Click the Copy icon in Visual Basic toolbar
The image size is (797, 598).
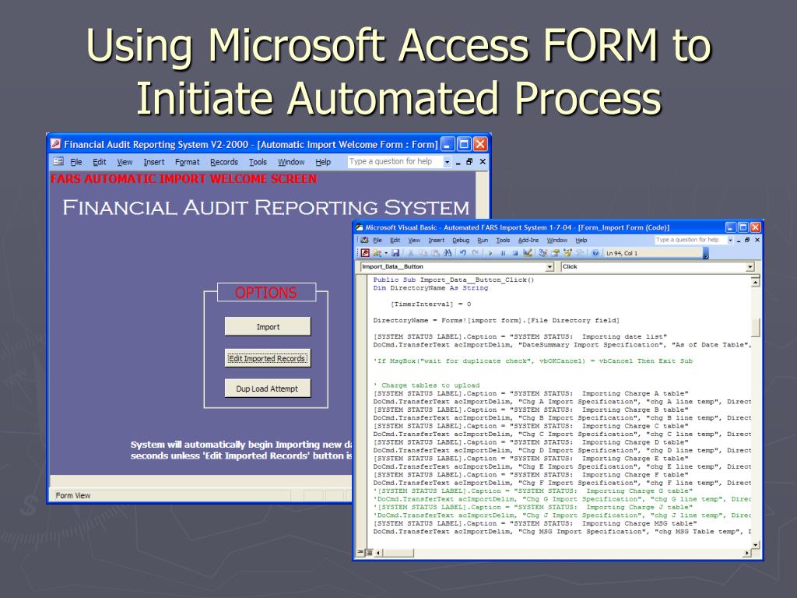(x=423, y=253)
